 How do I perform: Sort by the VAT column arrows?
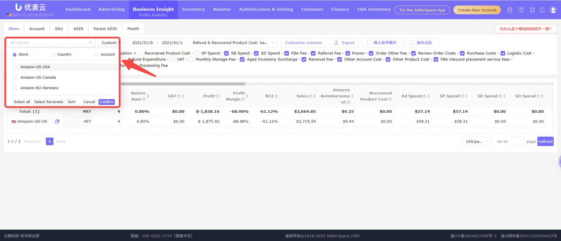(x=183, y=96)
